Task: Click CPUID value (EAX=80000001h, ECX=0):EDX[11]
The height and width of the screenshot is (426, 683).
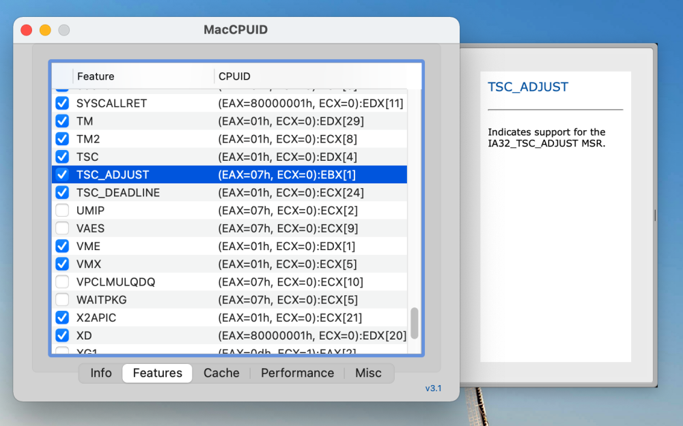Action: coord(311,103)
